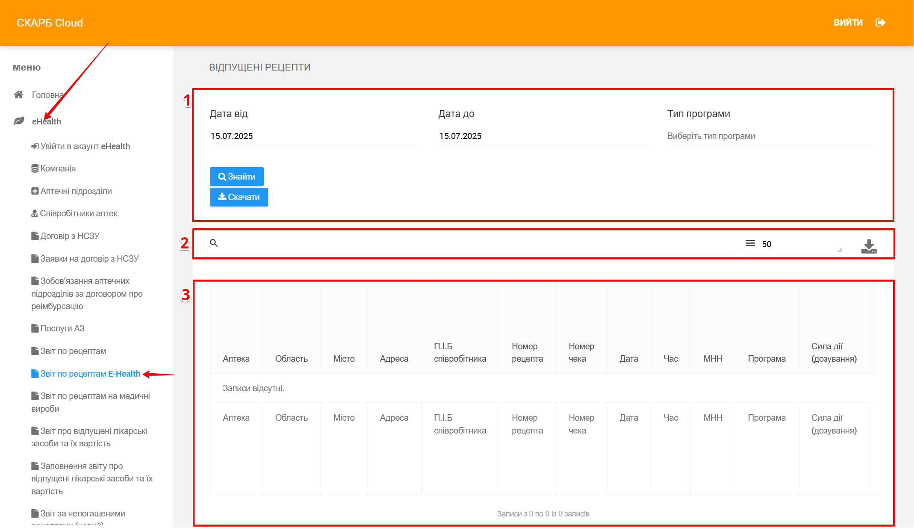The width and height of the screenshot is (914, 528).
Task: Sort table by Номер рецепта column header
Action: click(527, 352)
